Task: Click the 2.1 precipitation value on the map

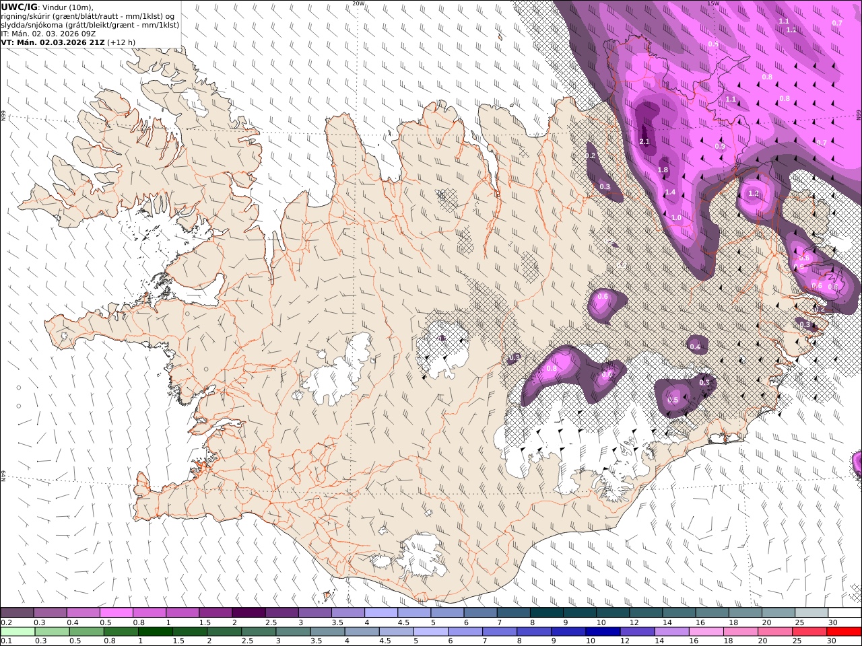Action: (644, 142)
